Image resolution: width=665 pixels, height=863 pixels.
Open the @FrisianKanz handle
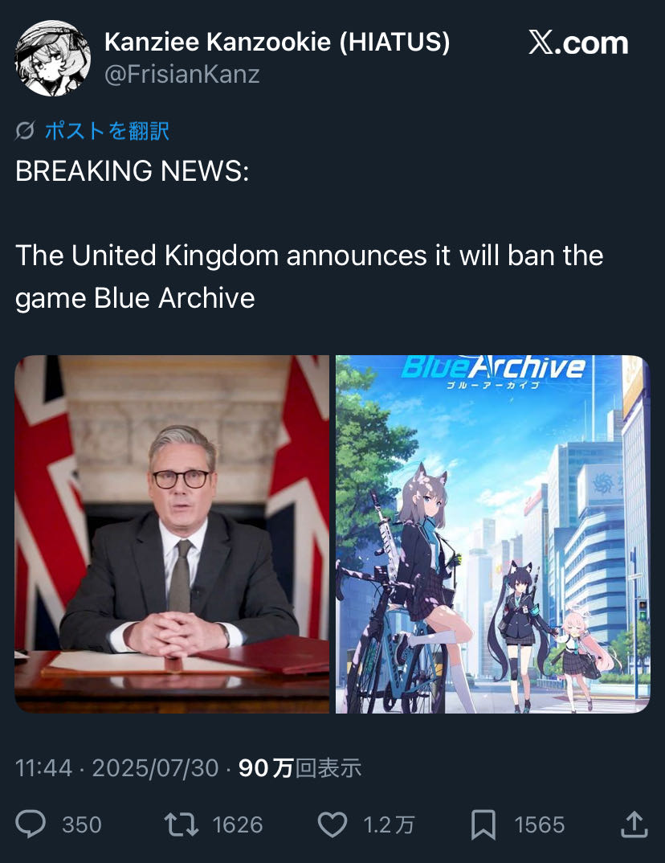coord(182,75)
